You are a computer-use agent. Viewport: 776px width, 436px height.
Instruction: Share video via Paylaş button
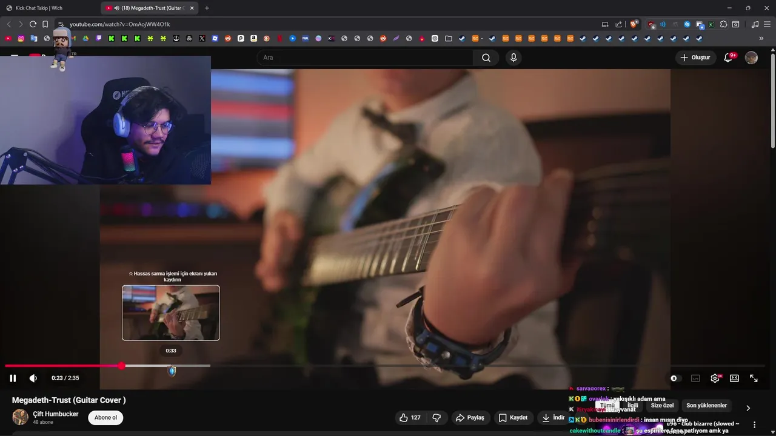coord(470,417)
